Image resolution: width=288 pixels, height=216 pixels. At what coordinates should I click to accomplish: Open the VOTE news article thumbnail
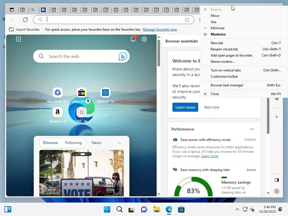pos(81,173)
